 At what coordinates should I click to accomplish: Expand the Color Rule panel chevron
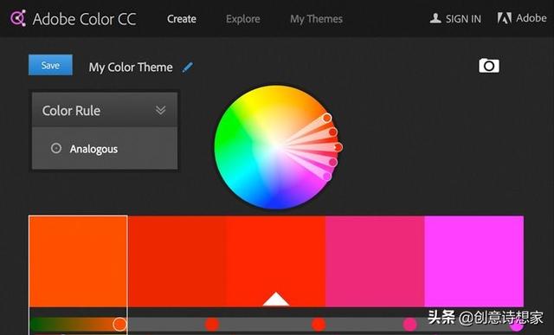(x=161, y=110)
